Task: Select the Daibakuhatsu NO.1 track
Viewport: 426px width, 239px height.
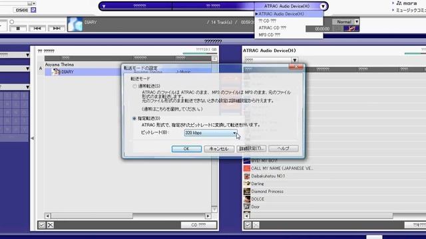Action: (x=268, y=176)
